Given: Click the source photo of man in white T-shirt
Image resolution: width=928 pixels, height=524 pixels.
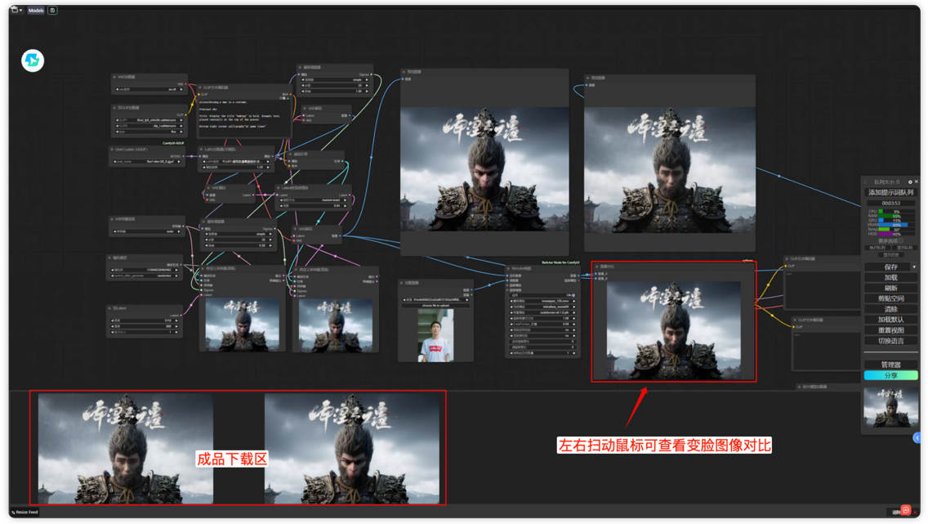Looking at the screenshot, I should point(435,335).
